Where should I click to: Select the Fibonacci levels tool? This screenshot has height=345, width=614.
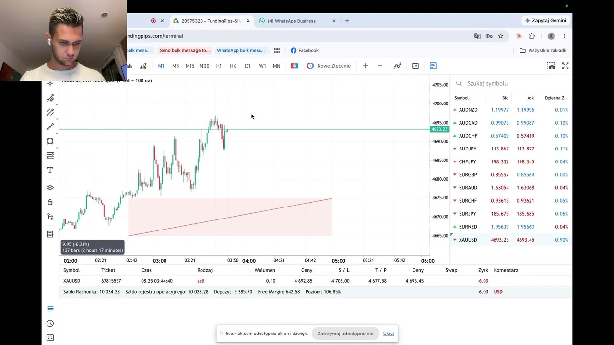[x=50, y=156]
